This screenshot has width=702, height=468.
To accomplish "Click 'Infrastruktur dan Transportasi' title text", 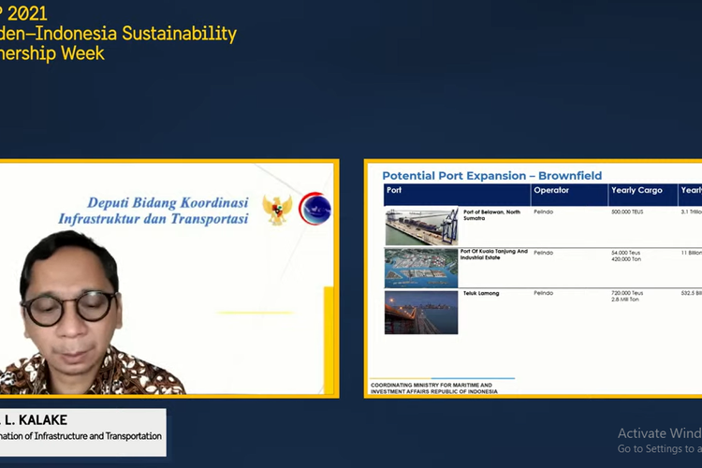I will (x=154, y=218).
